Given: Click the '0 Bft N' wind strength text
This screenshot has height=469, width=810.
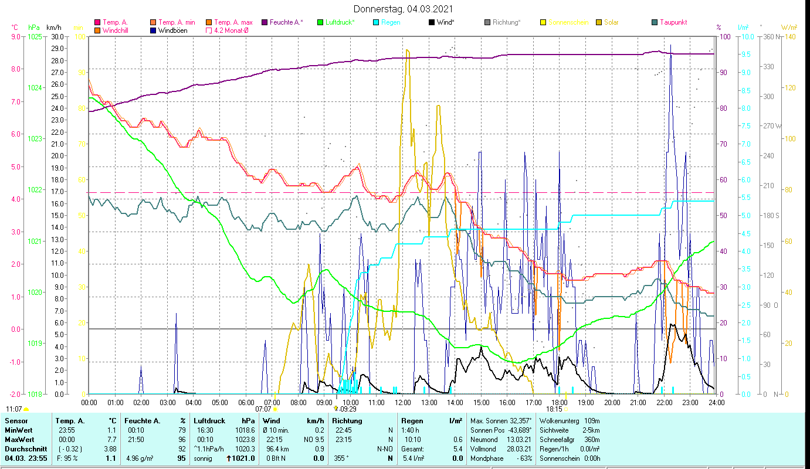Looking at the screenshot, I should [276, 458].
